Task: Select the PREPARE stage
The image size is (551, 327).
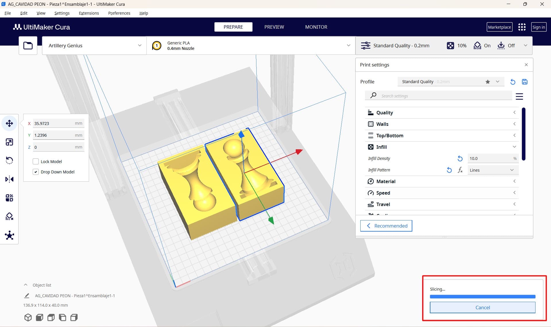Action: click(x=233, y=27)
